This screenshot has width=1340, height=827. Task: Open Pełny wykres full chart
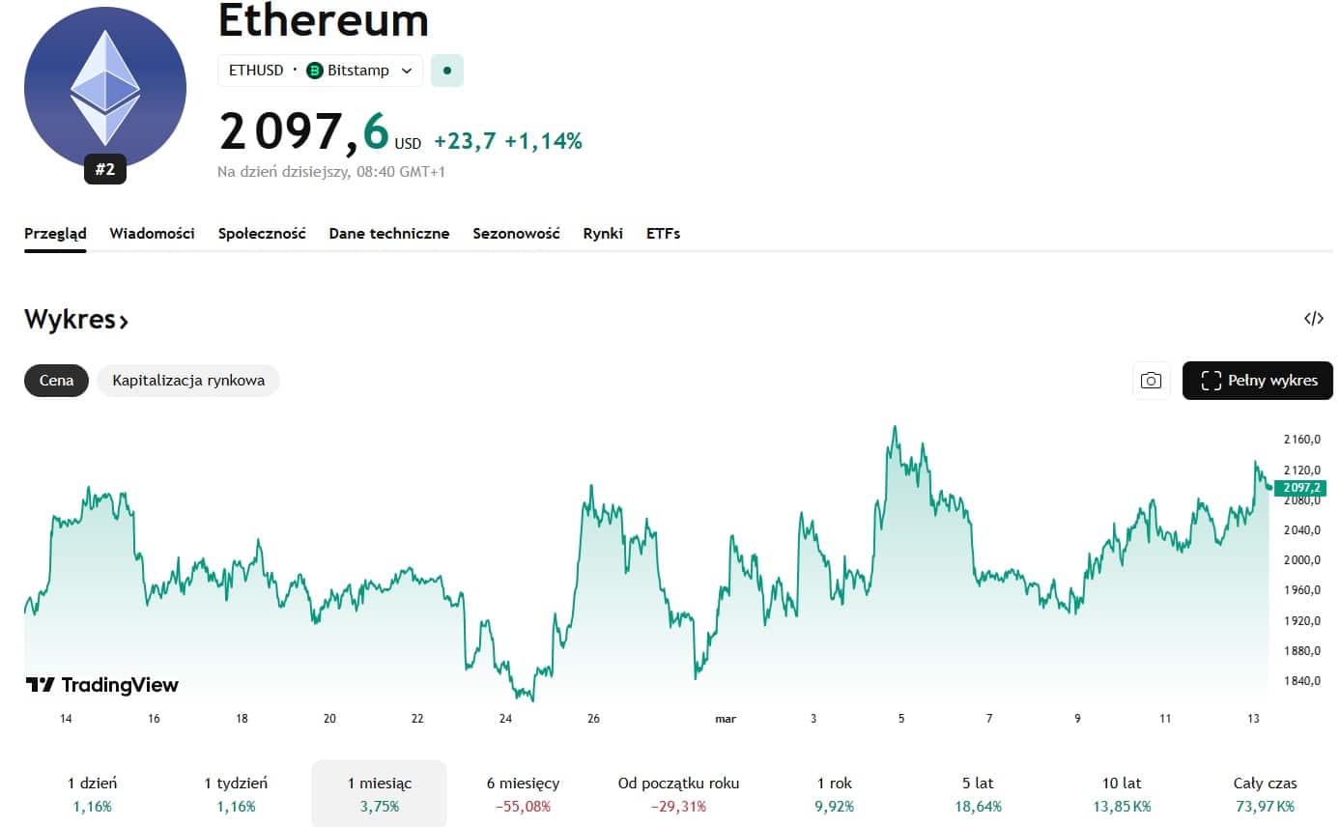click(x=1257, y=381)
